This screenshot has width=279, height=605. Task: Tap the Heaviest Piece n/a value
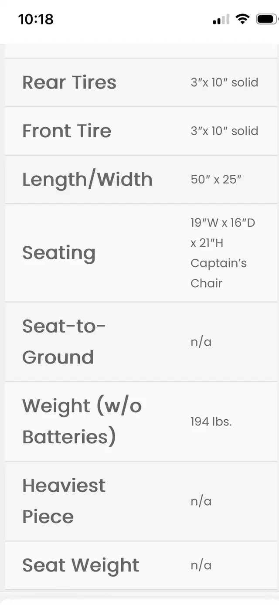[201, 501]
